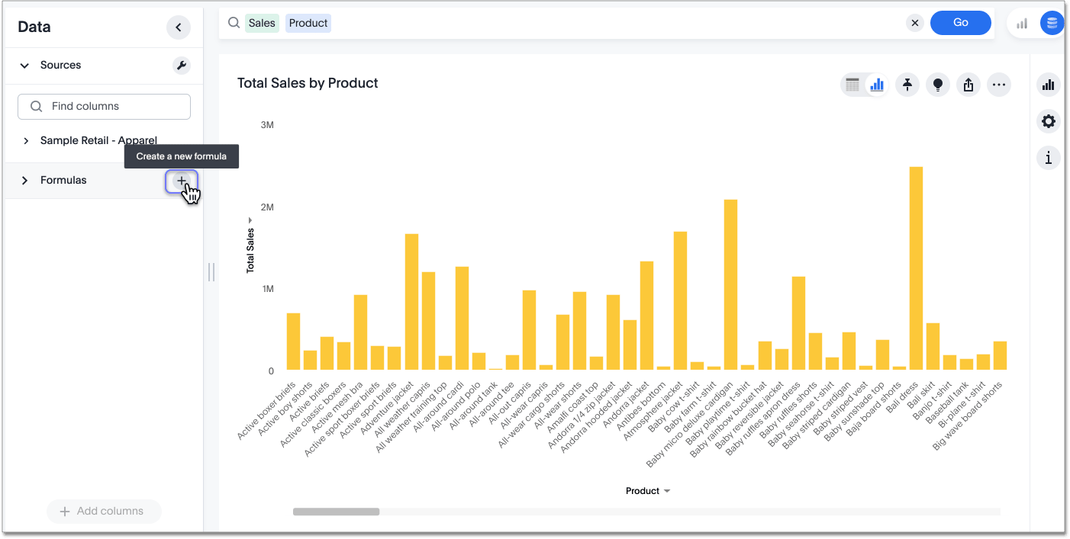The image size is (1070, 539).
Task: Switch to chart view
Action: click(877, 85)
